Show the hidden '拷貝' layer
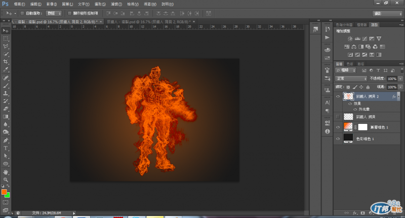Screen dimensions: 405x218 point(338,117)
